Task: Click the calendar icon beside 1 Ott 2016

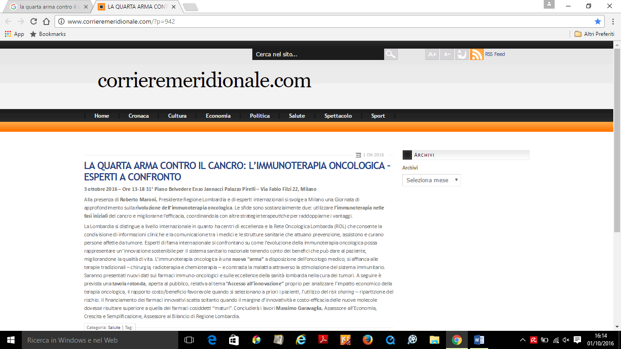Action: coord(358,155)
